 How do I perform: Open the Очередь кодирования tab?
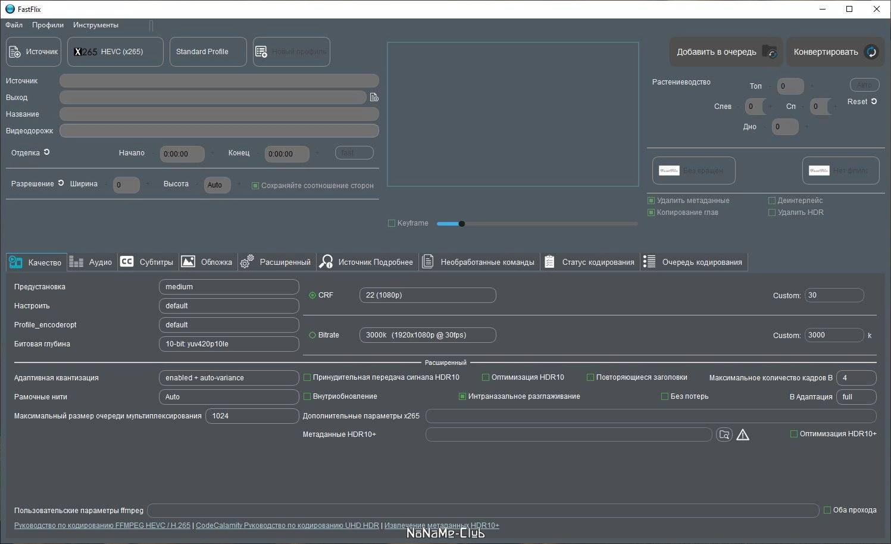pyautogui.click(x=694, y=262)
